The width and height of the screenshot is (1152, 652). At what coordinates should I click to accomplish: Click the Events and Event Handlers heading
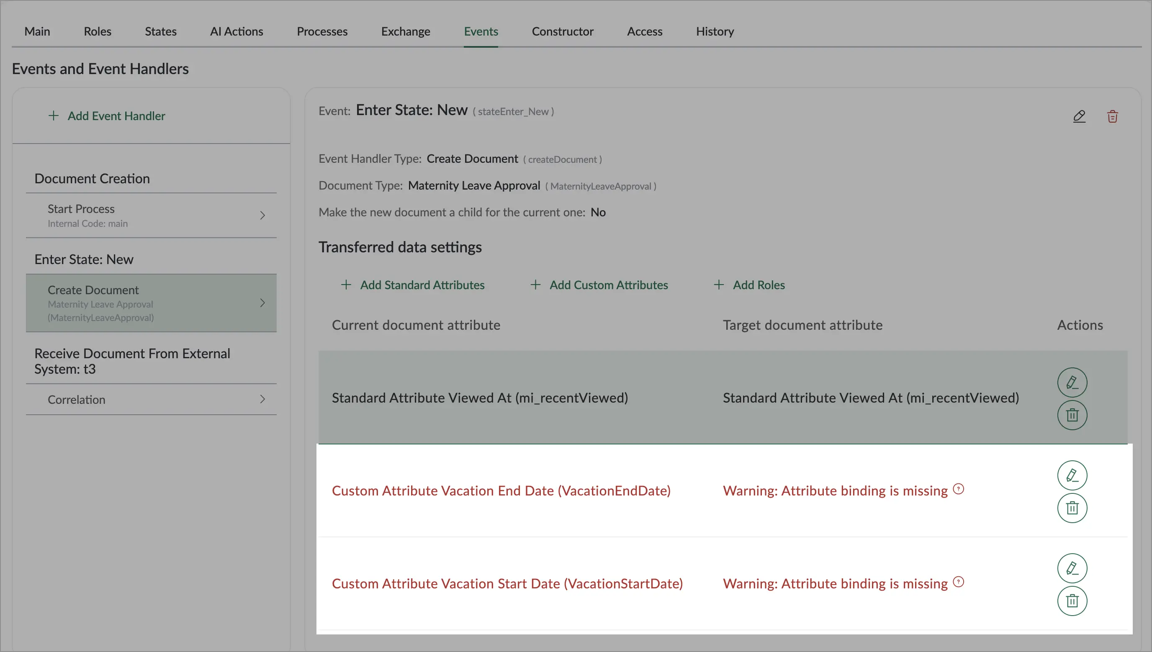click(100, 69)
